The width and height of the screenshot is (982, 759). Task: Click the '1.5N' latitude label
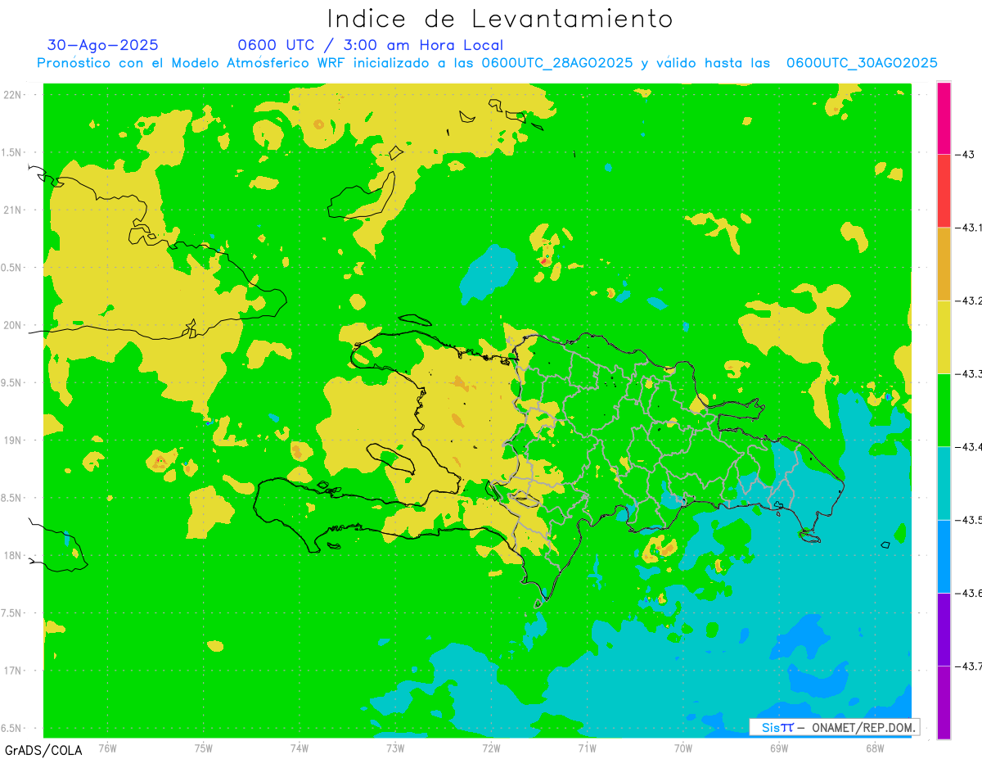[x=11, y=152]
